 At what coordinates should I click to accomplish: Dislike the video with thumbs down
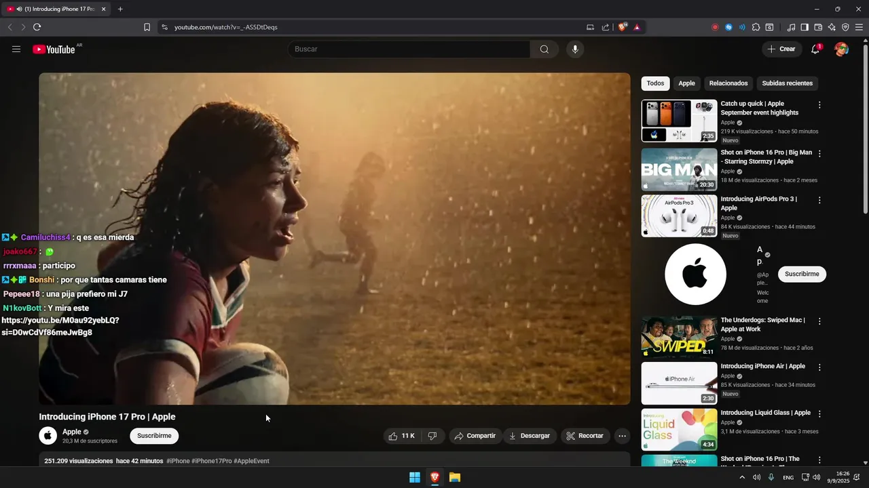tap(432, 436)
